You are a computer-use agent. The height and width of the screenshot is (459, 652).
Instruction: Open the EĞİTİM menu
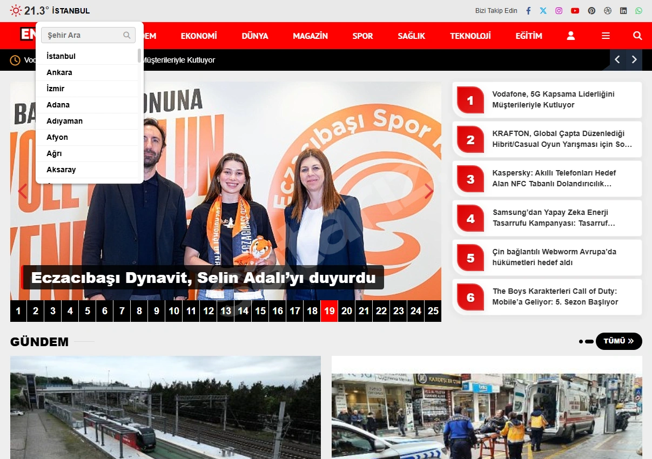tap(529, 36)
